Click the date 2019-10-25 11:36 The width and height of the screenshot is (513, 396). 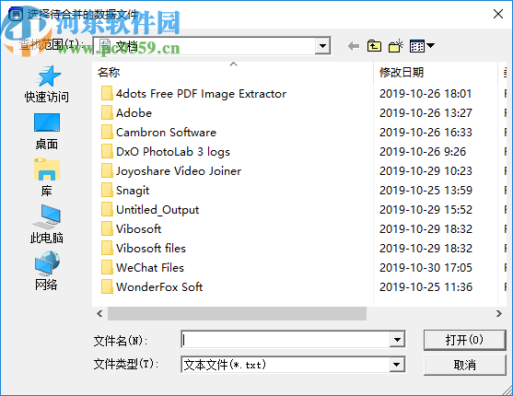(426, 287)
